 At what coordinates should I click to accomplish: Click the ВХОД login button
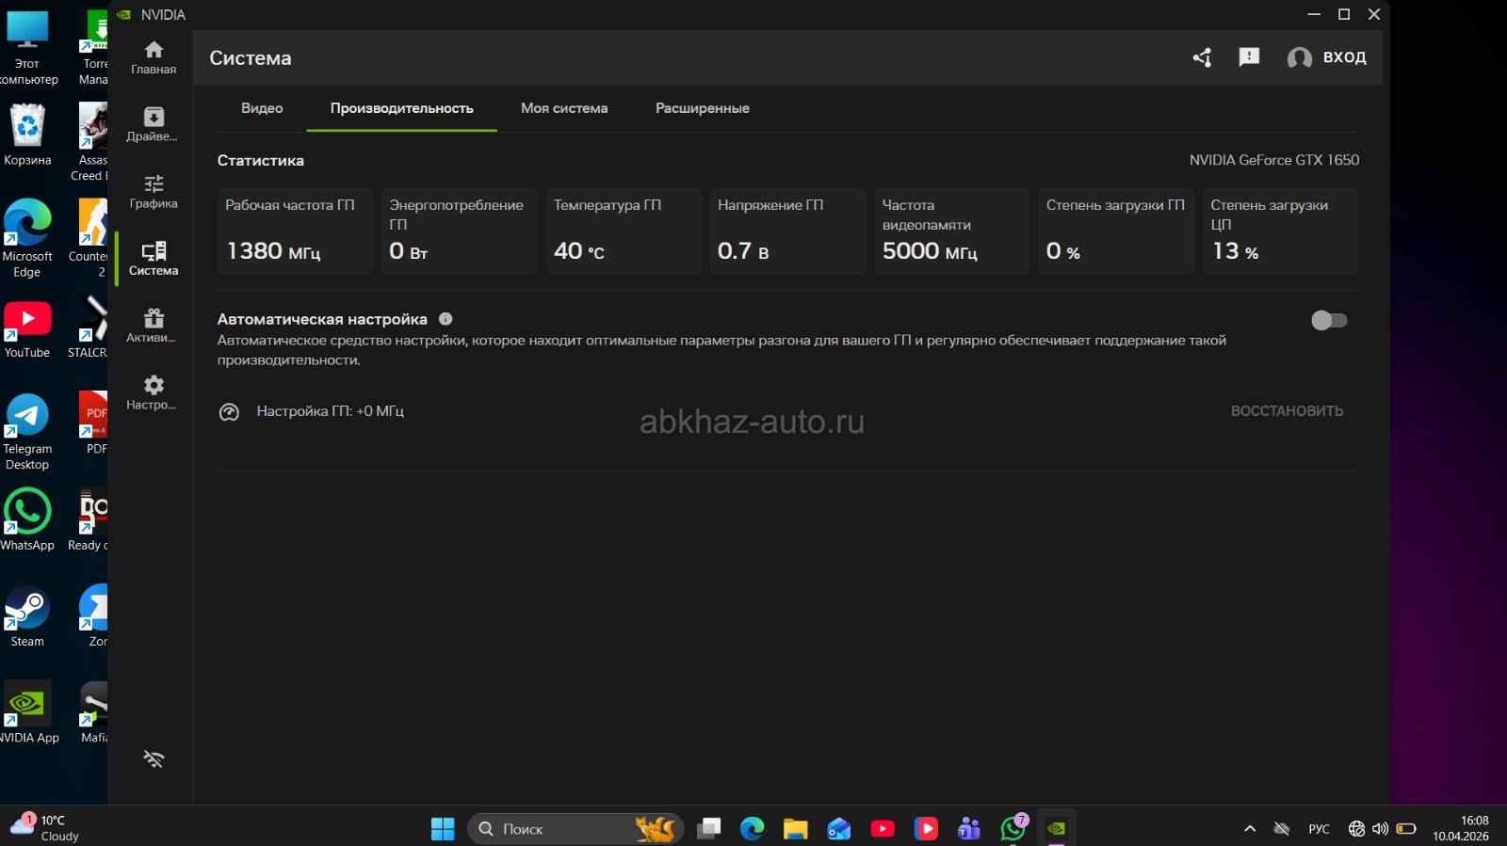[x=1327, y=57]
